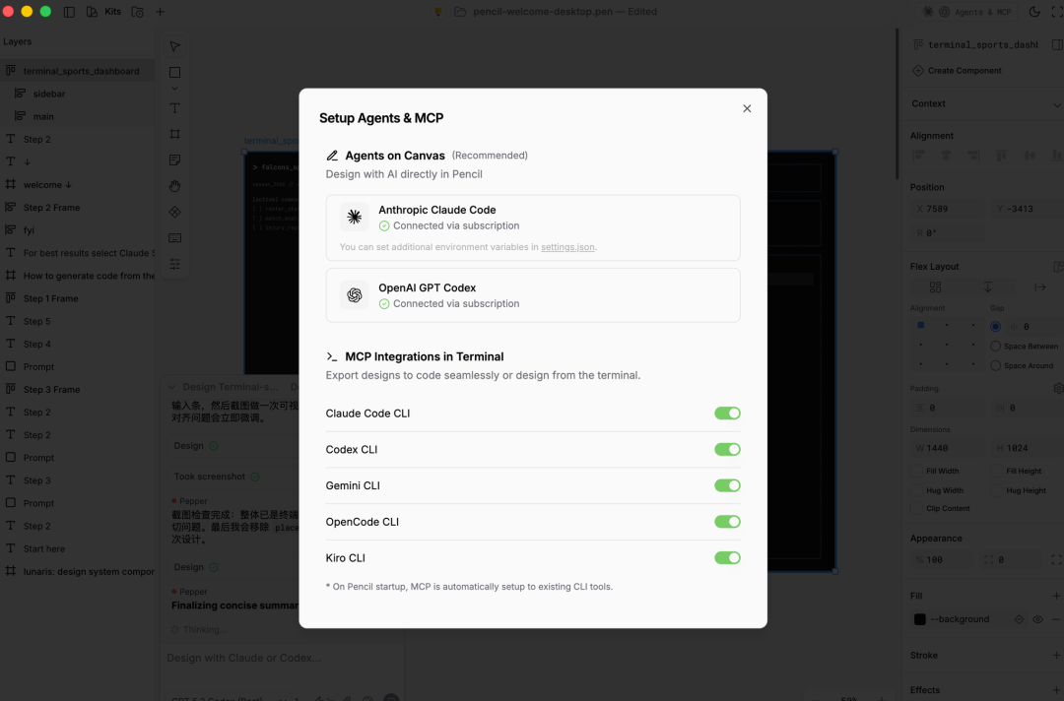
Task: Collapse the Design Terminal chat panel
Action: (171, 387)
